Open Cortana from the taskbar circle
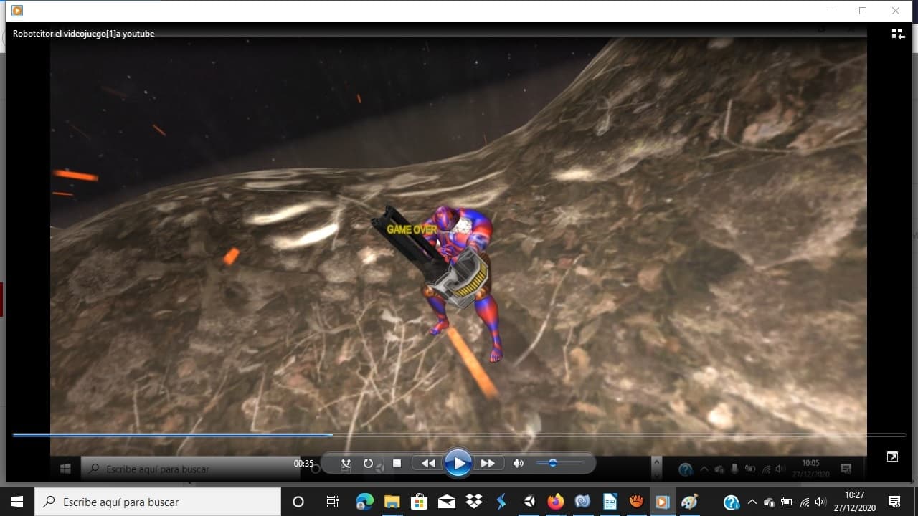Screen dimensions: 918x516 (298, 502)
